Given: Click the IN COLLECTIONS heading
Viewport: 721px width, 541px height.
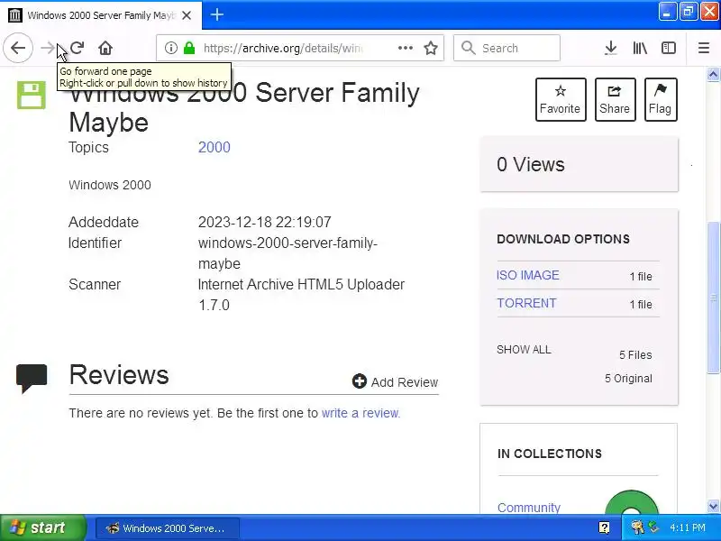Looking at the screenshot, I should (550, 454).
